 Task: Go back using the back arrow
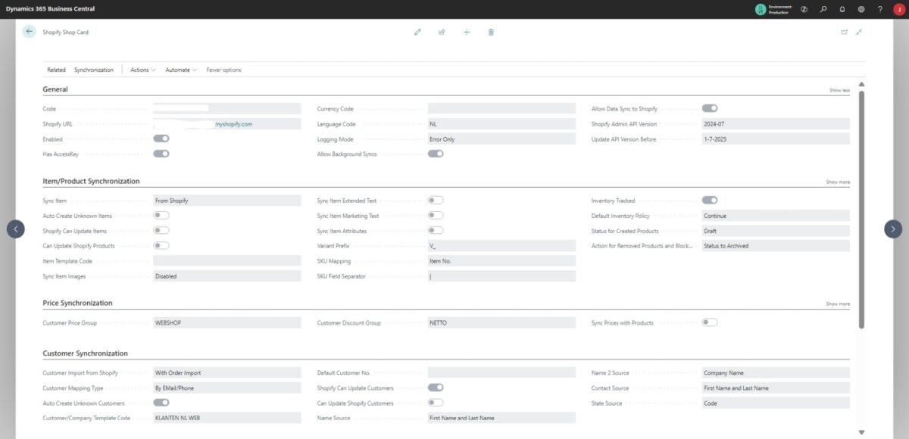pyautogui.click(x=29, y=32)
